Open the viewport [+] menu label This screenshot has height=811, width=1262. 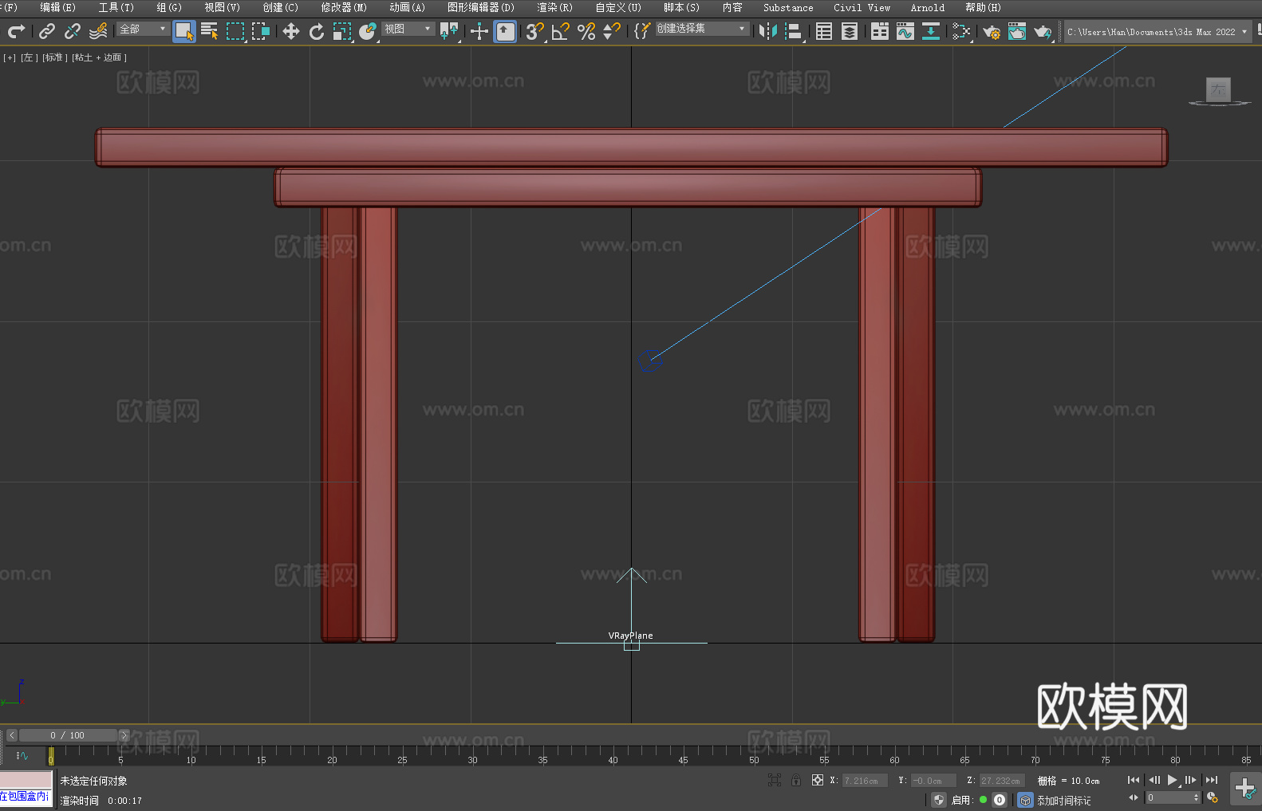tap(10, 57)
